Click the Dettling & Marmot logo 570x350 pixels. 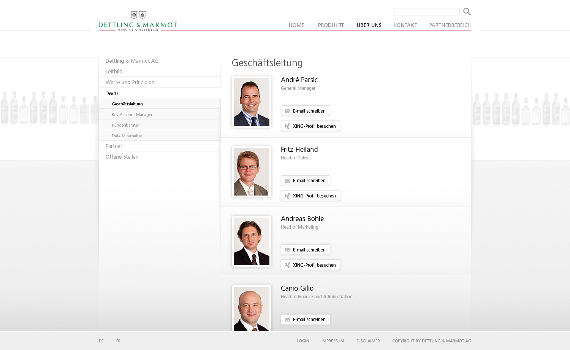click(x=138, y=21)
